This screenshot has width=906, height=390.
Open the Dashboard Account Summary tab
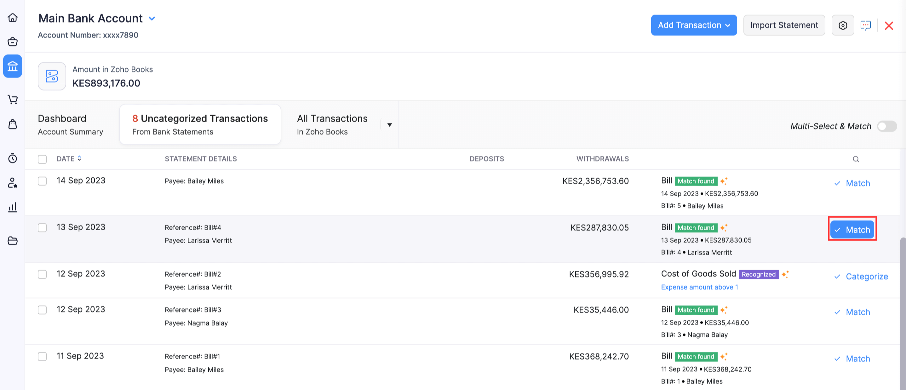click(x=70, y=124)
